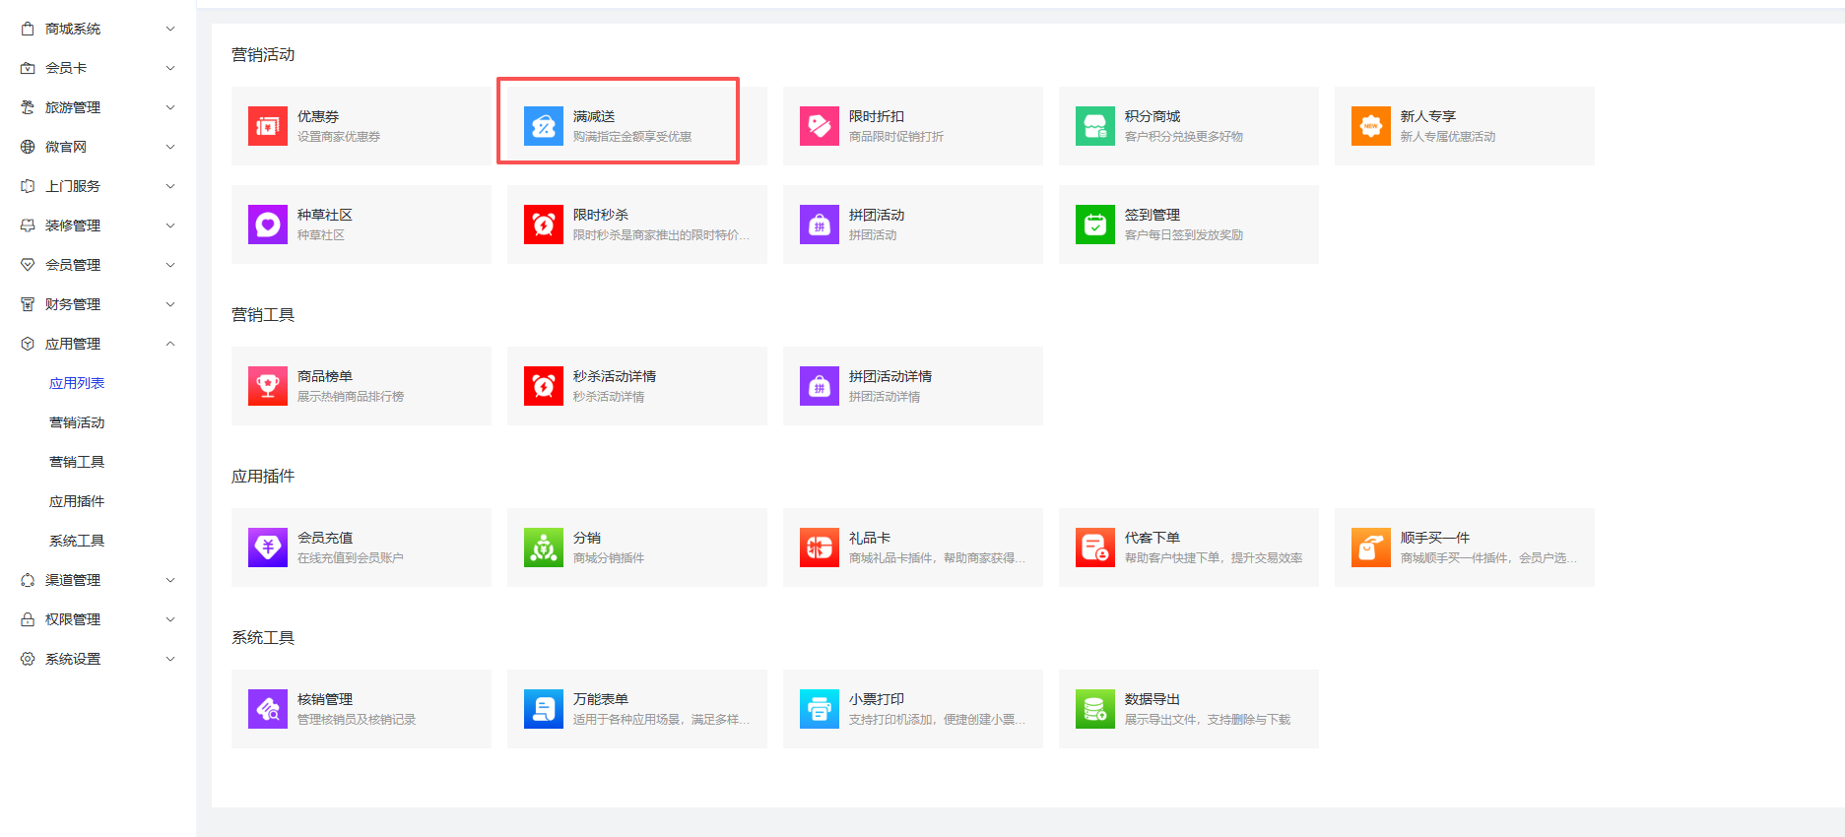Open the blue 满减送 discount icon
Image resolution: width=1845 pixels, height=837 pixels.
pyautogui.click(x=543, y=126)
